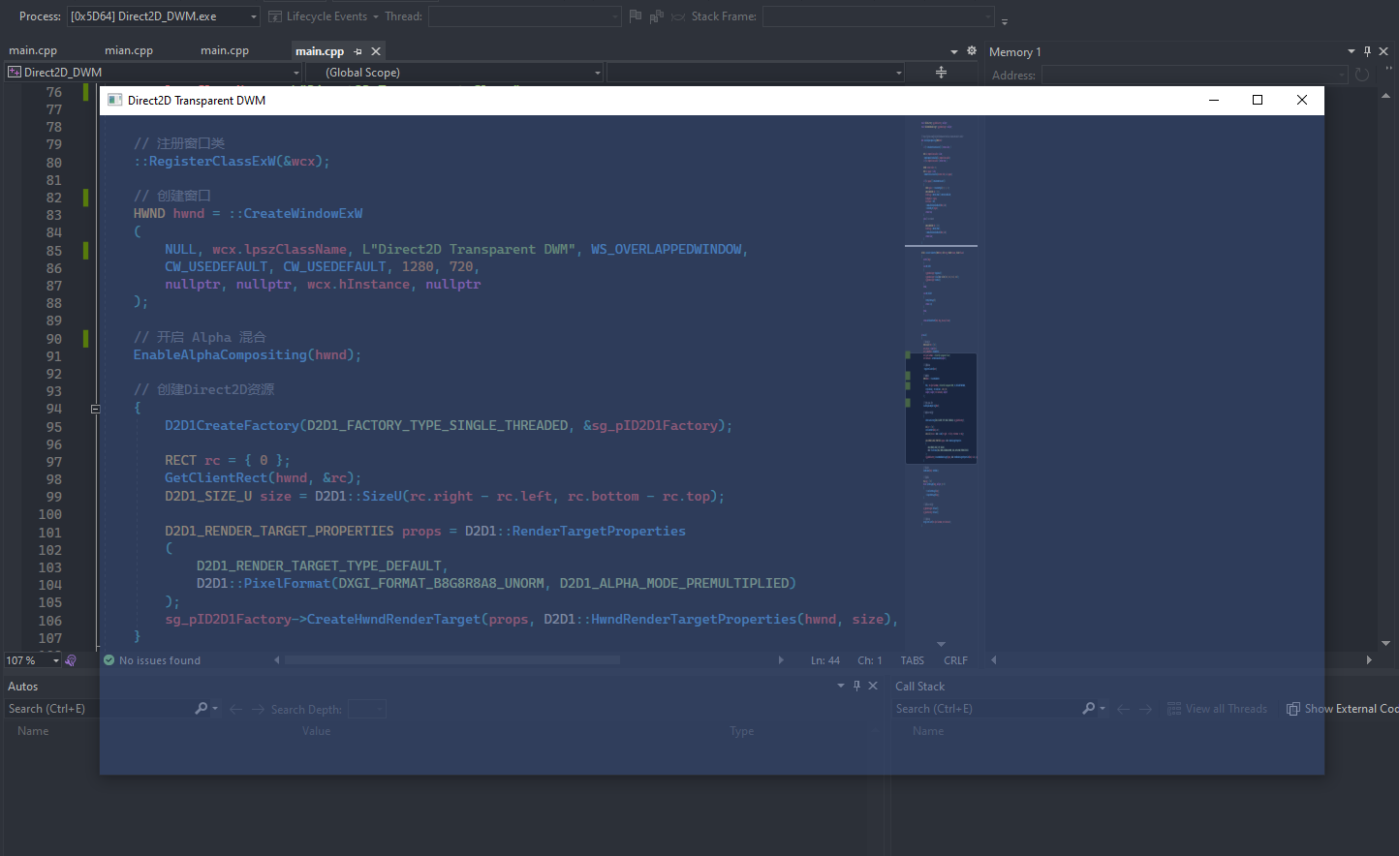Click the horizontal scroll right arrow under Memory
The width and height of the screenshot is (1399, 856).
pos(1369,660)
